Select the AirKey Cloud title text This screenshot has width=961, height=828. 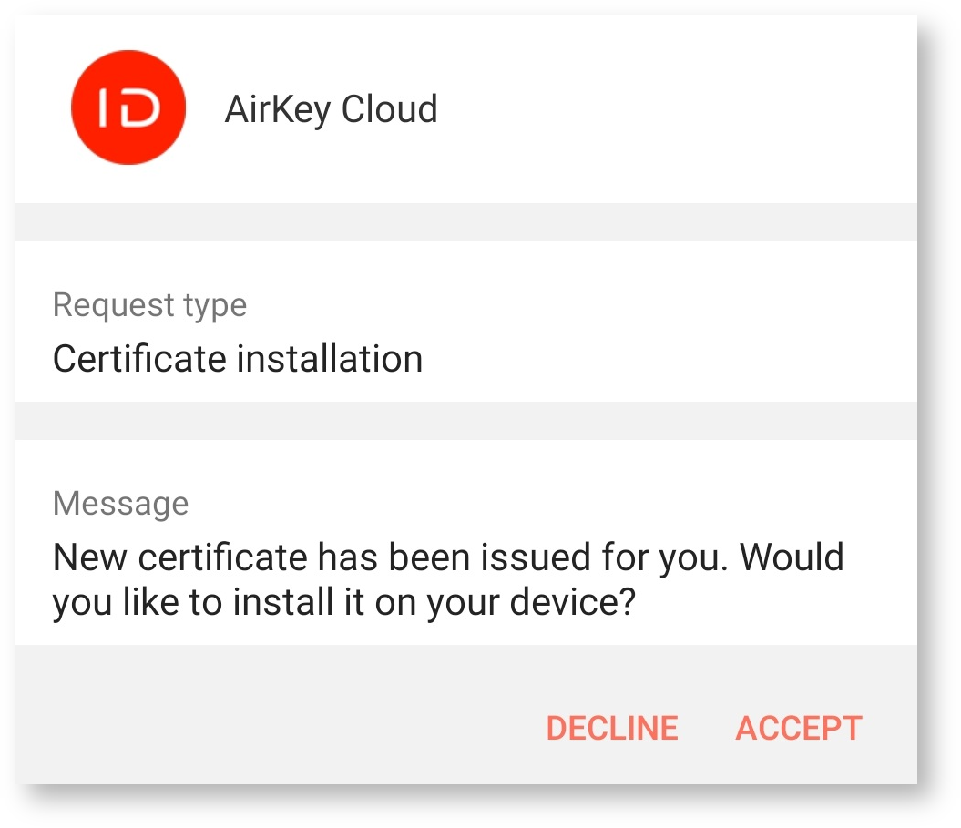(331, 109)
